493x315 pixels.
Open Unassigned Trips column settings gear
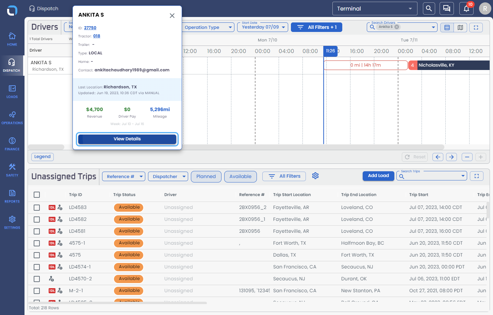pyautogui.click(x=315, y=176)
